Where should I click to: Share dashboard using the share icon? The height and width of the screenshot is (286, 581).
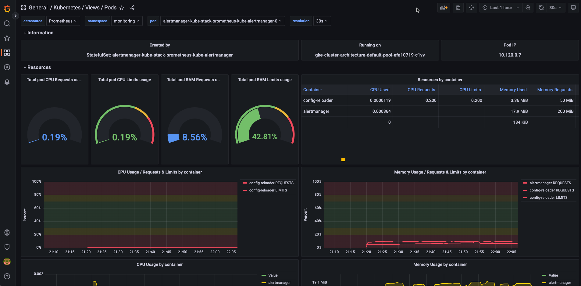click(132, 8)
